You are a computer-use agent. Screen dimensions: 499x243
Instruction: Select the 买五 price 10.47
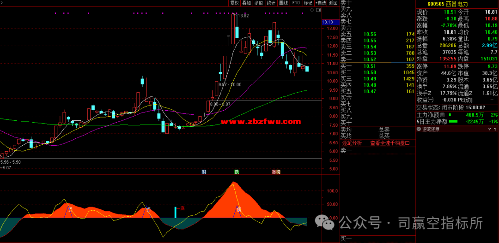[x=370, y=91]
